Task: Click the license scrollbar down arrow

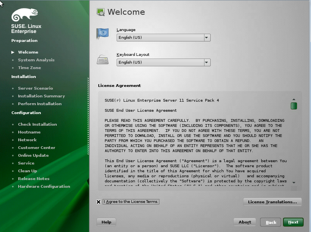Action: coord(294,182)
